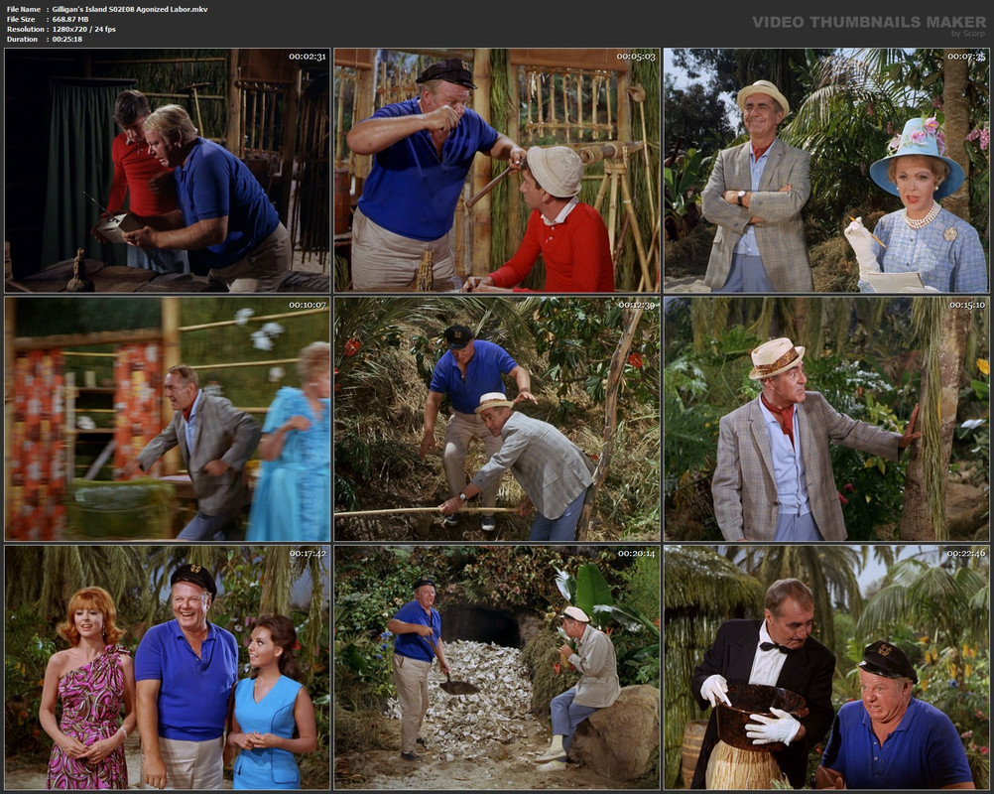Click the 00:22:46 timestamp overlay
This screenshot has height=794, width=994.
(x=967, y=554)
